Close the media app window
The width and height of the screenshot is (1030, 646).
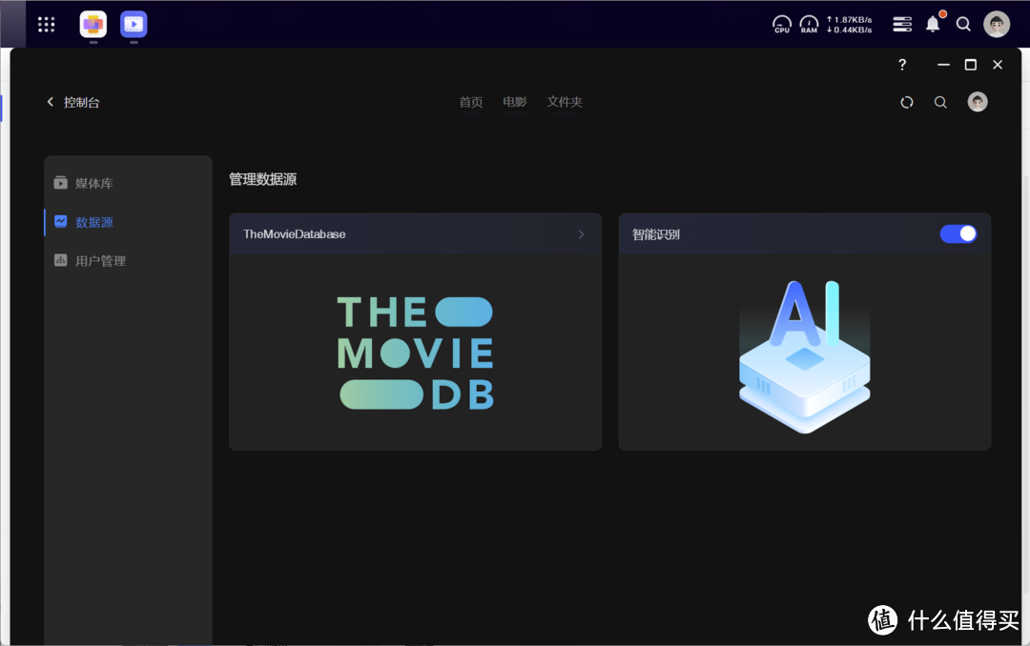[x=998, y=65]
